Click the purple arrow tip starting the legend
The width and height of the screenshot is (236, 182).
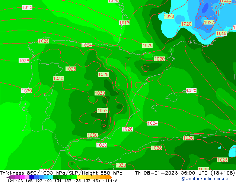pyautogui.click(x=8, y=177)
